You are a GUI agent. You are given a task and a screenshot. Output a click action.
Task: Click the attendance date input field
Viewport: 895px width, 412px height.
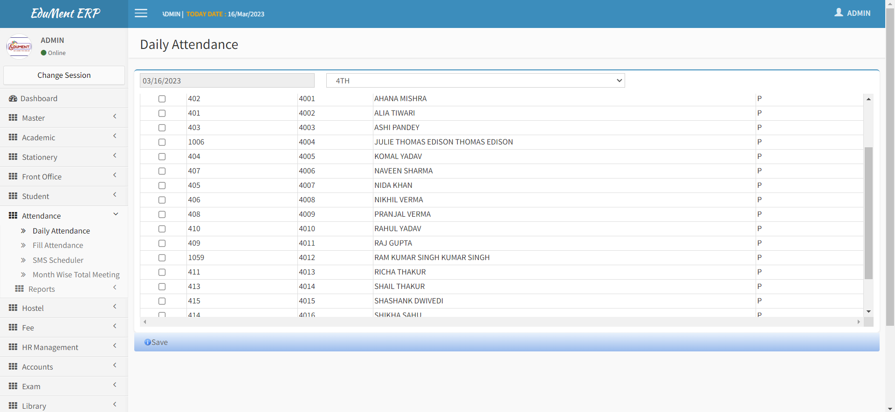point(227,81)
